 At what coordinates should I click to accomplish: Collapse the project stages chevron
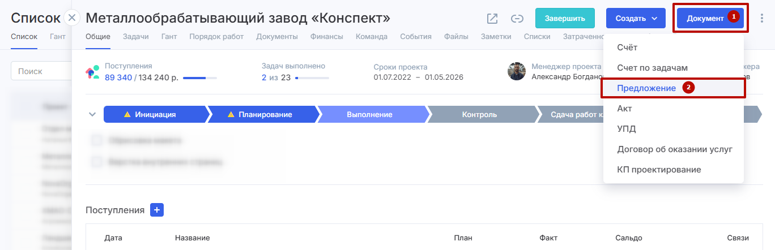pyautogui.click(x=92, y=115)
